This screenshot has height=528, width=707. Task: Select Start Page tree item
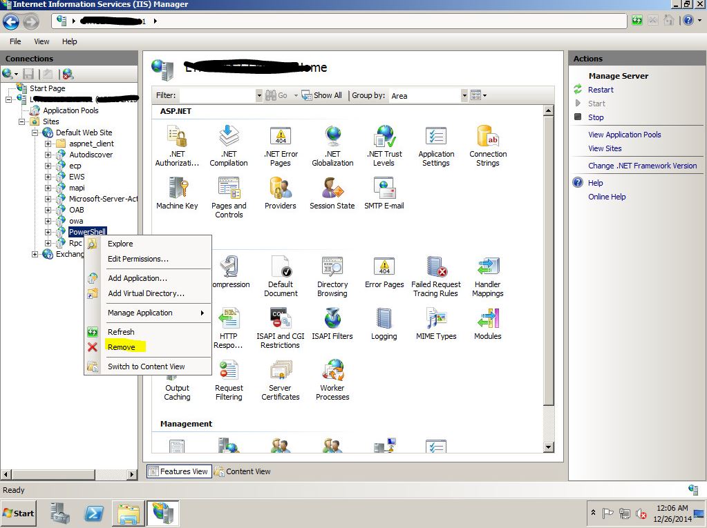pyautogui.click(x=48, y=88)
